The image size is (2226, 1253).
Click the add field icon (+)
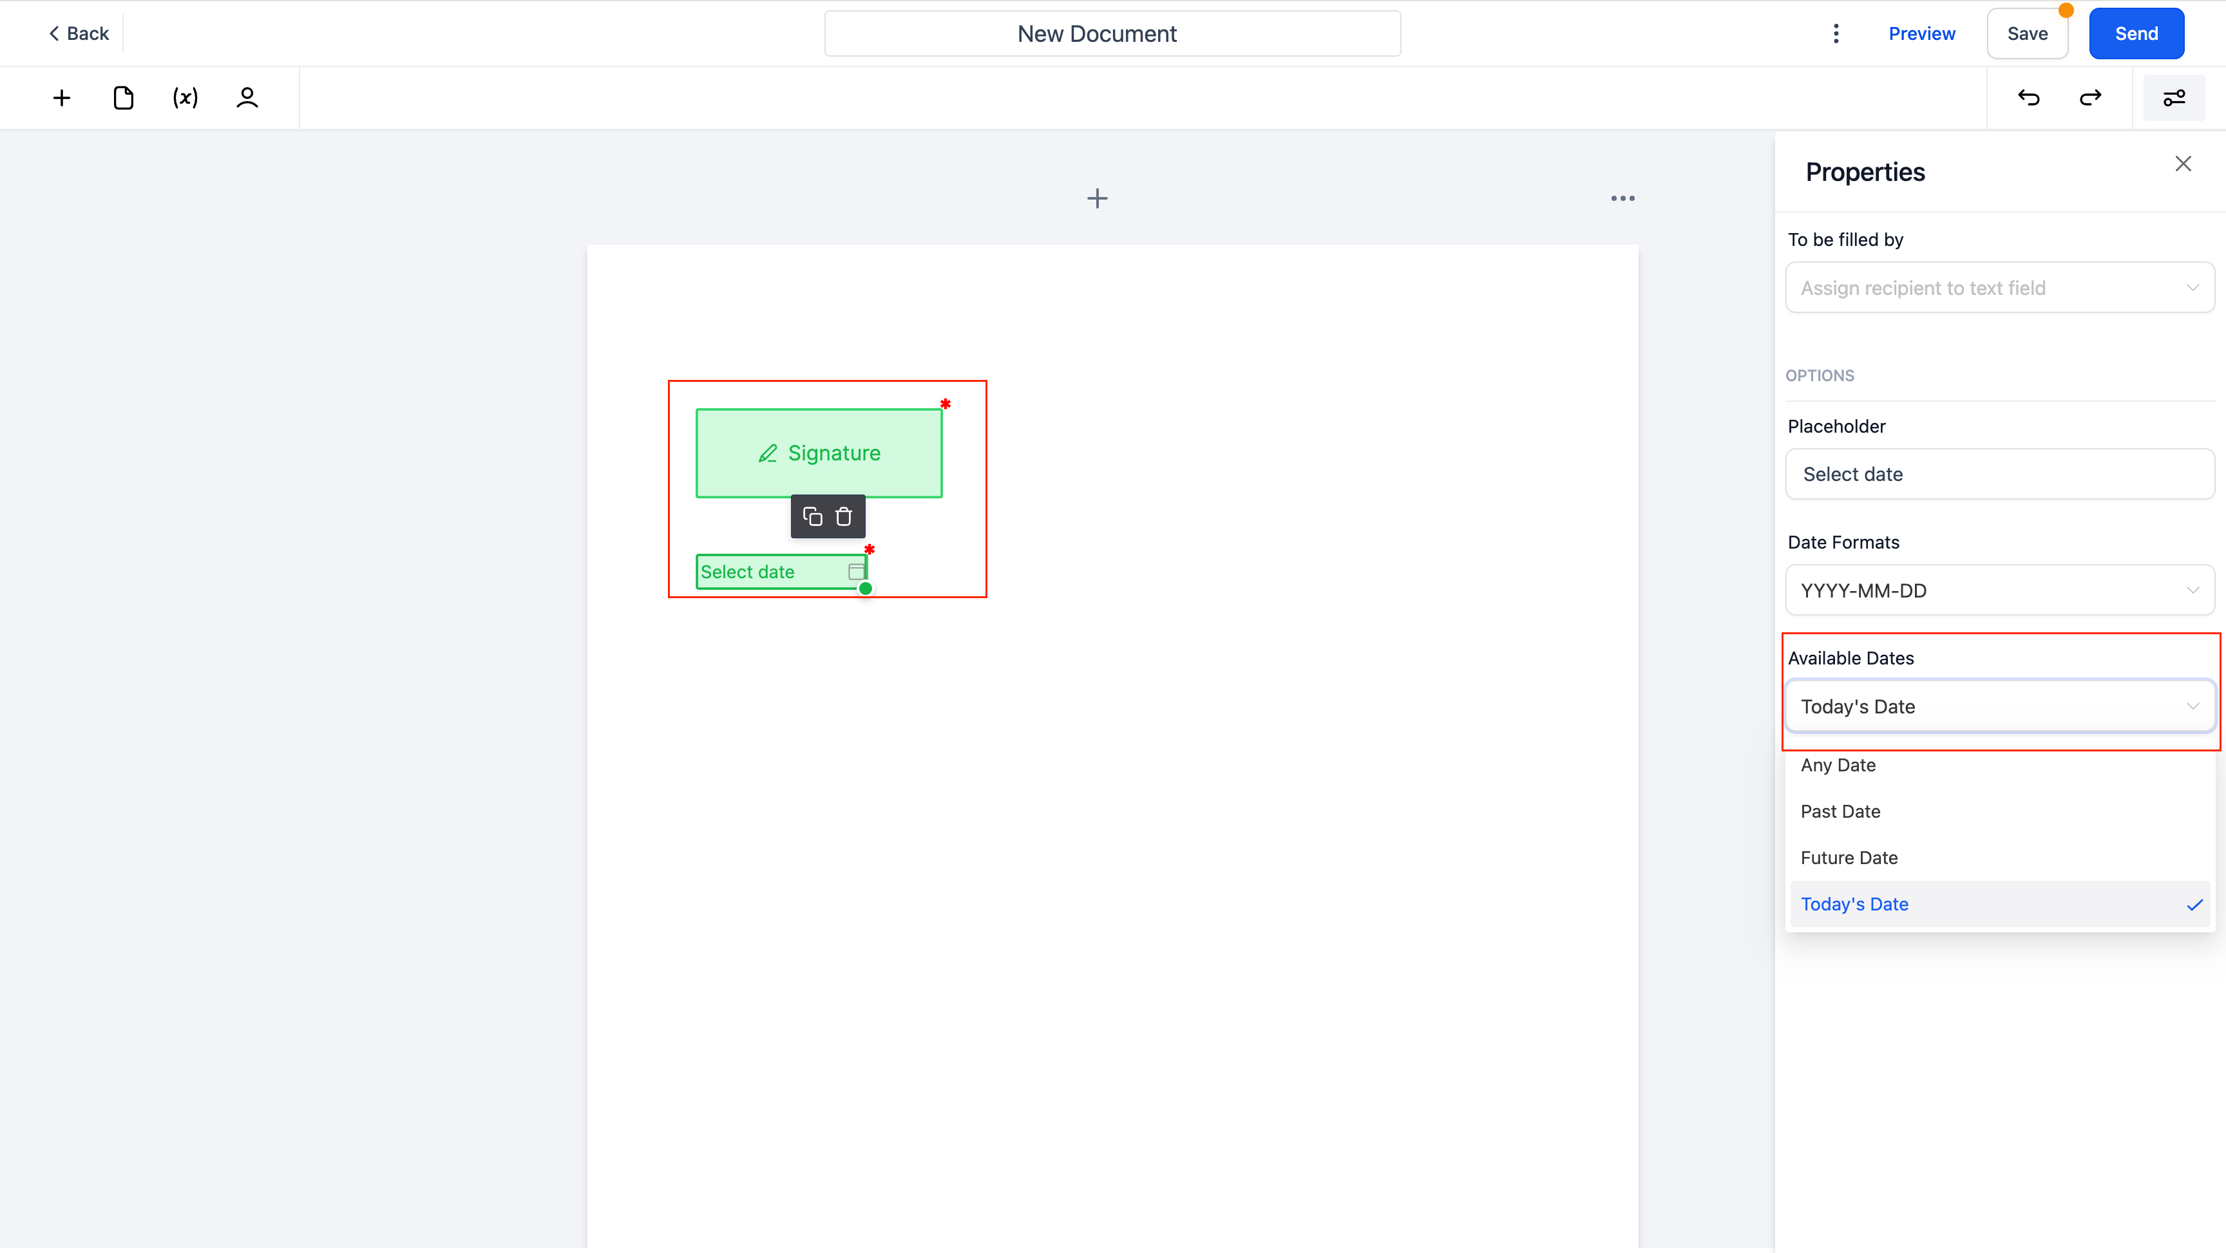tap(62, 98)
